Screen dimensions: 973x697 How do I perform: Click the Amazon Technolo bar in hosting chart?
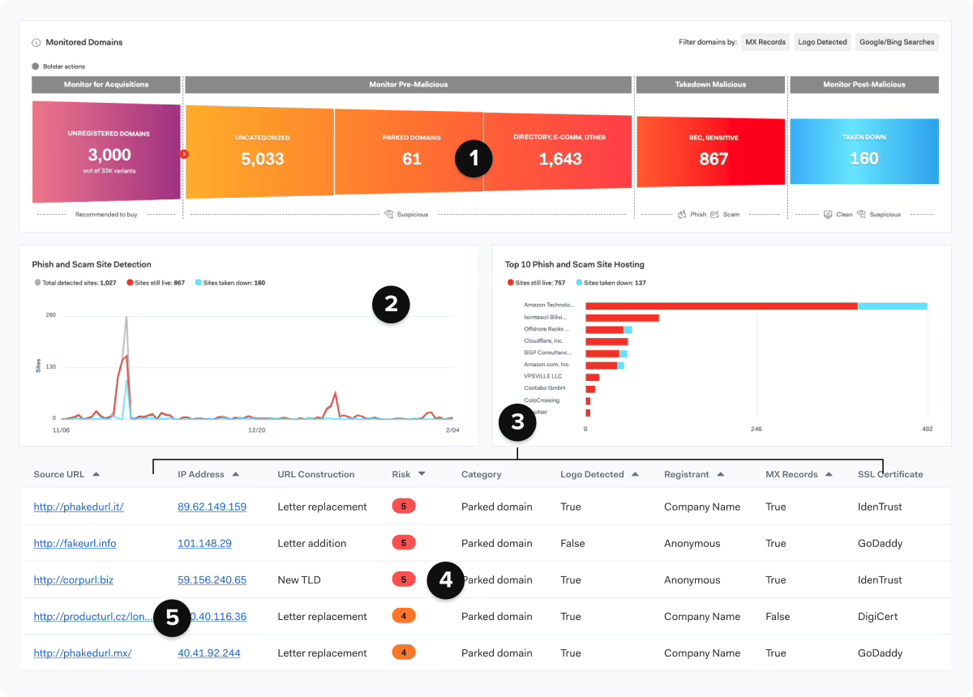722,306
